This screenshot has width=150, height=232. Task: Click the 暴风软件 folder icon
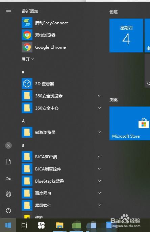pos(27,205)
